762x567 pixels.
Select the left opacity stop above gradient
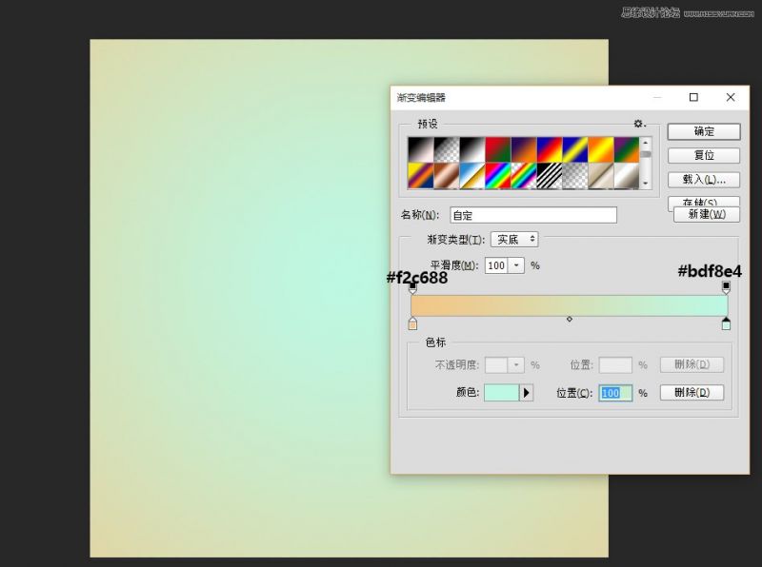(x=412, y=285)
